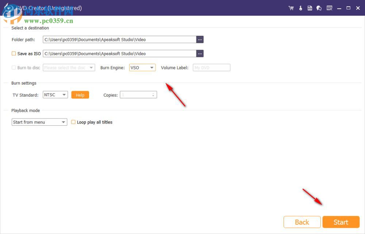
Task: Click the feedback speech bubble icon
Action: (319, 8)
